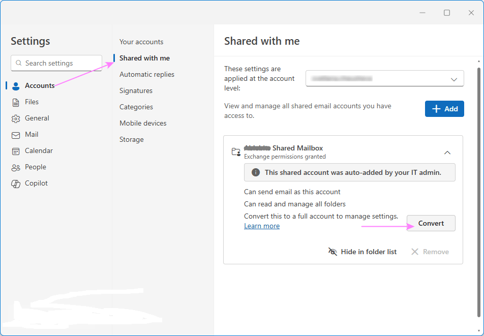The image size is (484, 336).
Task: Click the crossed-out eye icon
Action: 332,252
